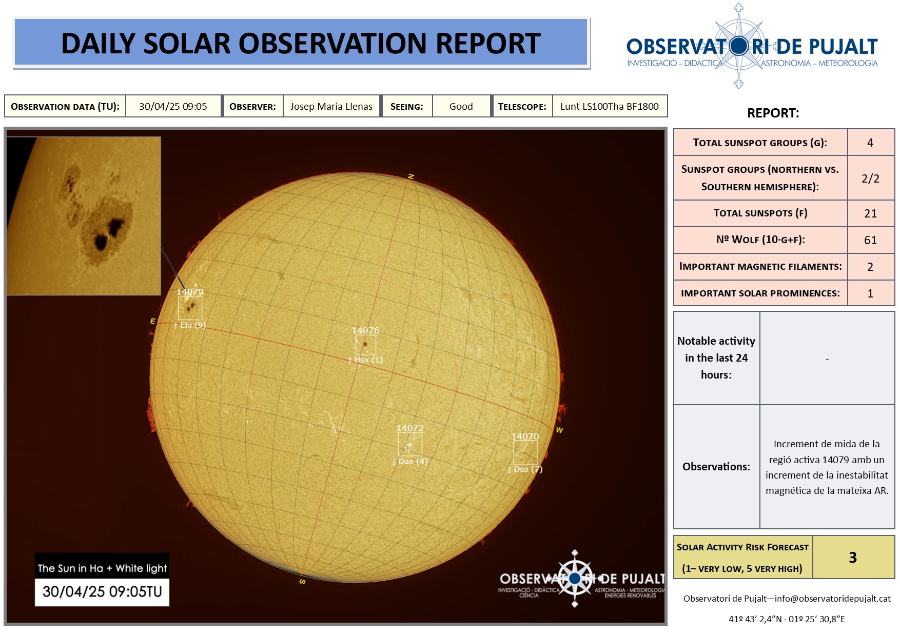Screen dimensions: 900x636
Task: Click the W west limb marker
Action: 559,430
